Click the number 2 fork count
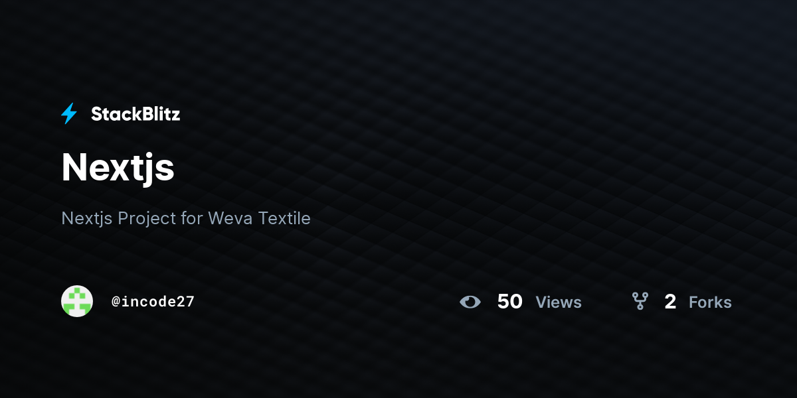 [670, 302]
